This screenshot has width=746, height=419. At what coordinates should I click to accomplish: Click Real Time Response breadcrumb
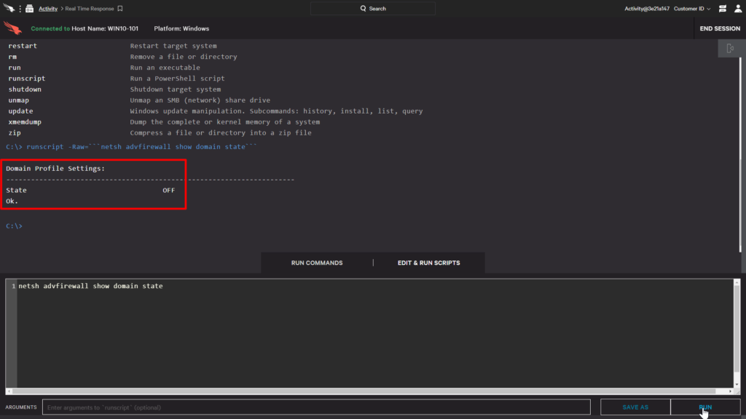[x=90, y=9]
